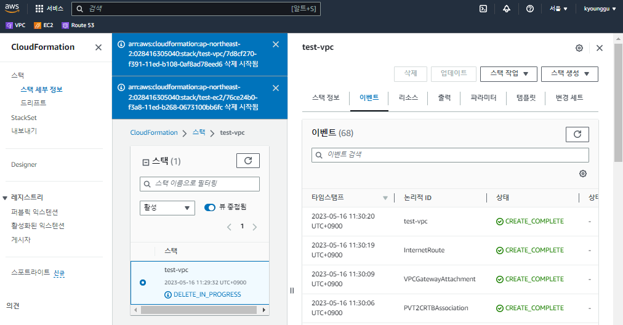Click the DELETE_IN_PROGRESS info status

coord(203,294)
